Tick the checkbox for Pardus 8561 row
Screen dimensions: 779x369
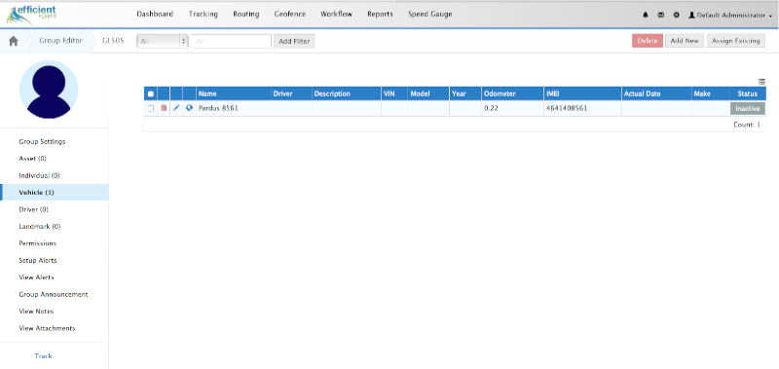coord(151,108)
